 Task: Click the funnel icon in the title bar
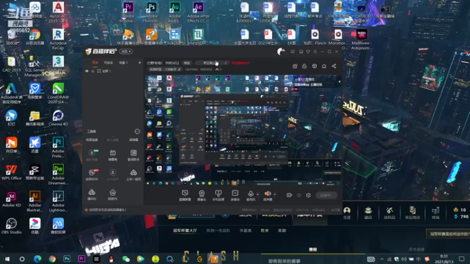308,52
